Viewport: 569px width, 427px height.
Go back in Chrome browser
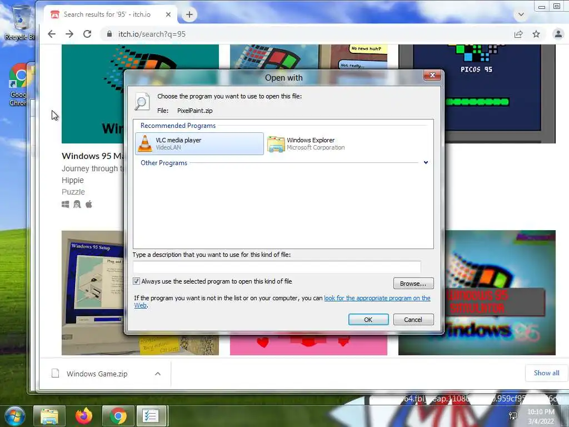[x=52, y=34]
